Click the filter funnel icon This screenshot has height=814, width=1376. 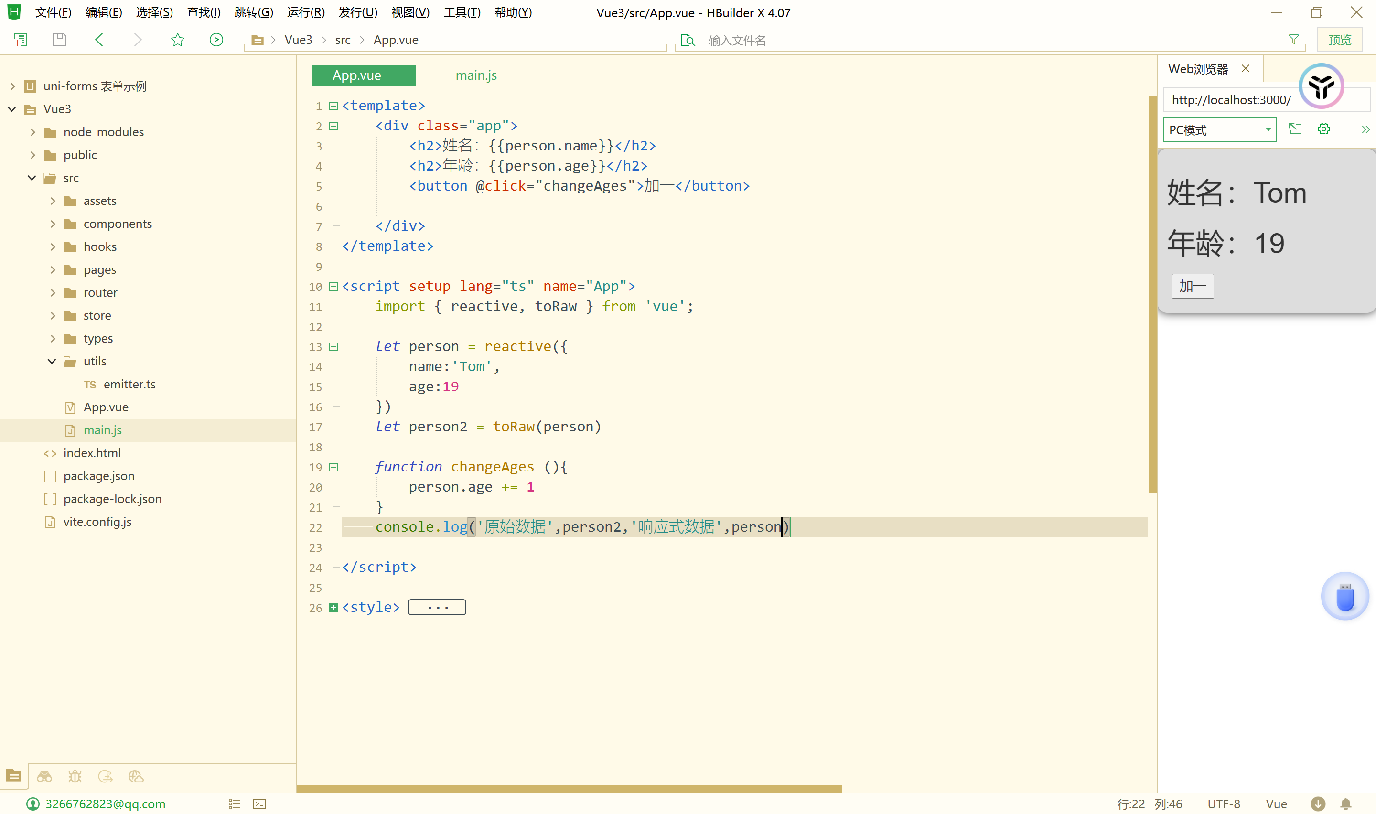pos(1293,40)
